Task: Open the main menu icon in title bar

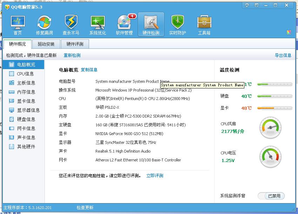Action: tap(257, 5)
